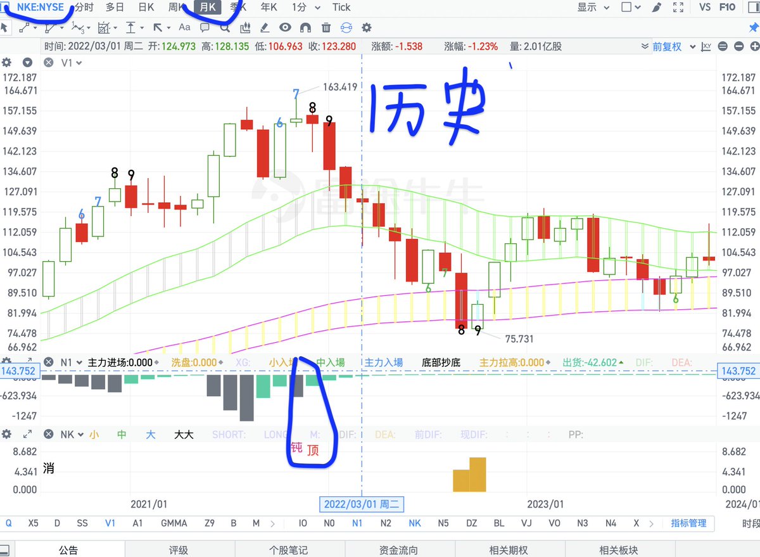
Task: Select the pencil edit drawing tool
Action: click(x=265, y=27)
